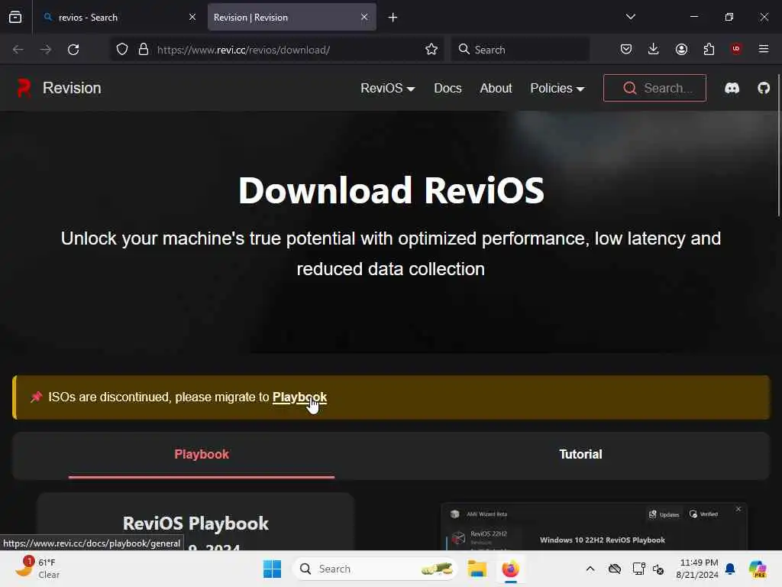This screenshot has width=782, height=587.
Task: Go forward to the next page
Action: click(x=45, y=50)
